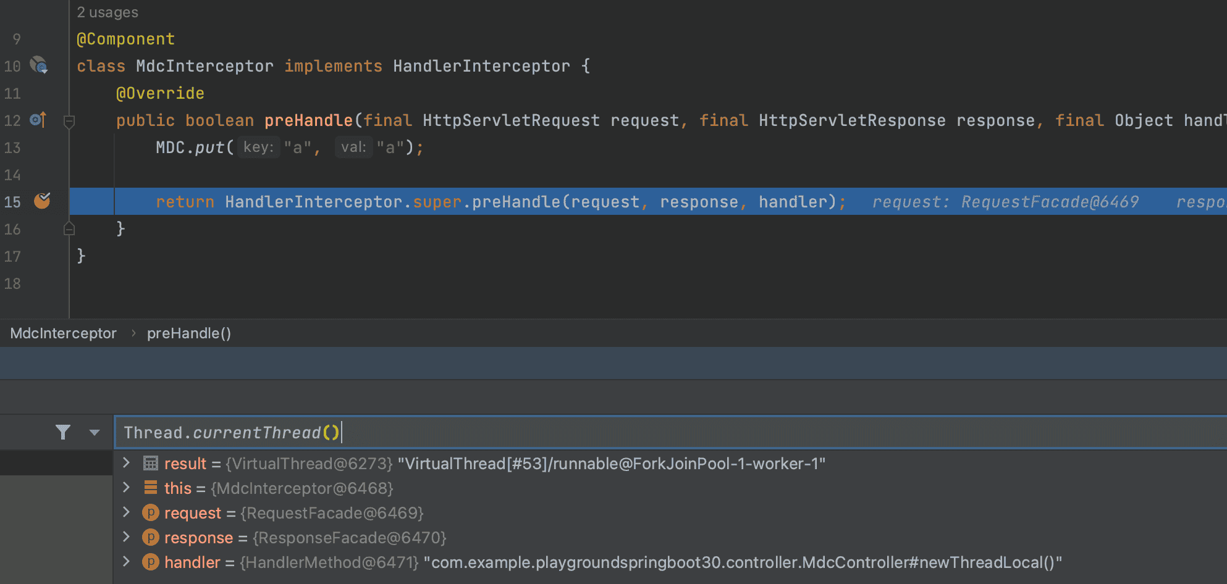The height and width of the screenshot is (584, 1227).
Task: Focus the Thread.currentThread() evaluate expression field
Action: tap(670, 432)
